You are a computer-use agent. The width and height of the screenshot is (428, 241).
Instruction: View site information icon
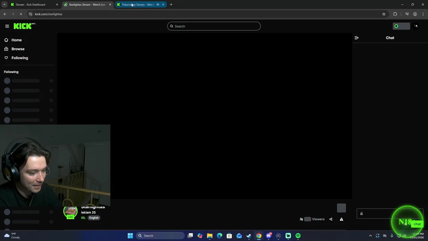tap(30, 14)
